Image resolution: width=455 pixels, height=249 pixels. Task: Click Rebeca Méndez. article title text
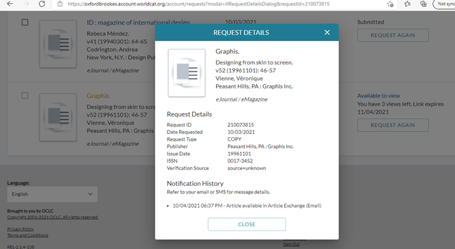tap(108, 34)
